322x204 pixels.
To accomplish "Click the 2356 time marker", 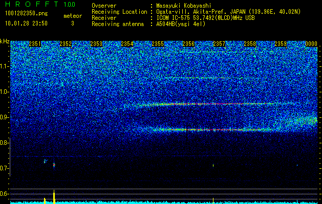I will 188,44.
